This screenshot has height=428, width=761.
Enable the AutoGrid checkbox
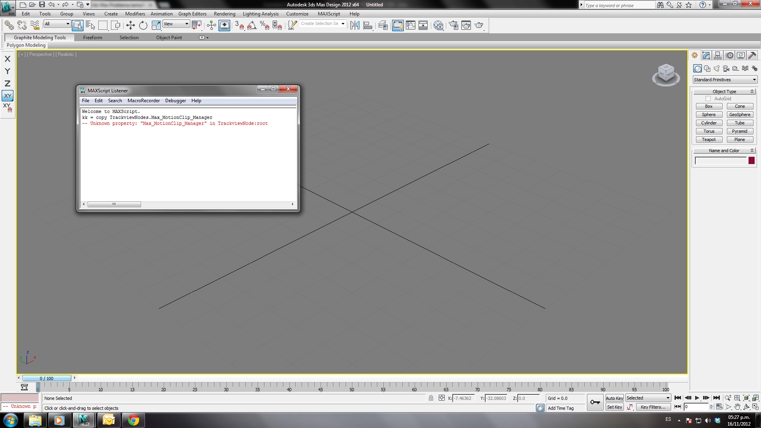[x=708, y=99]
